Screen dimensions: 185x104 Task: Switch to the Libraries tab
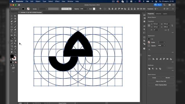click(x=158, y=14)
